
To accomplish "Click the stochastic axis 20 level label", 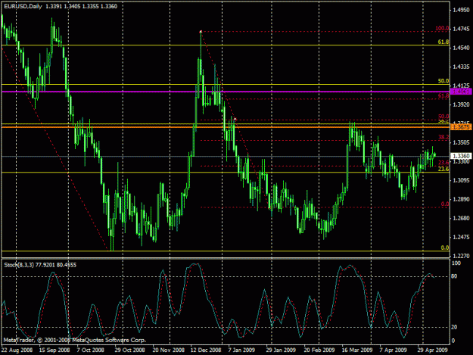I will click(x=454, y=327).
